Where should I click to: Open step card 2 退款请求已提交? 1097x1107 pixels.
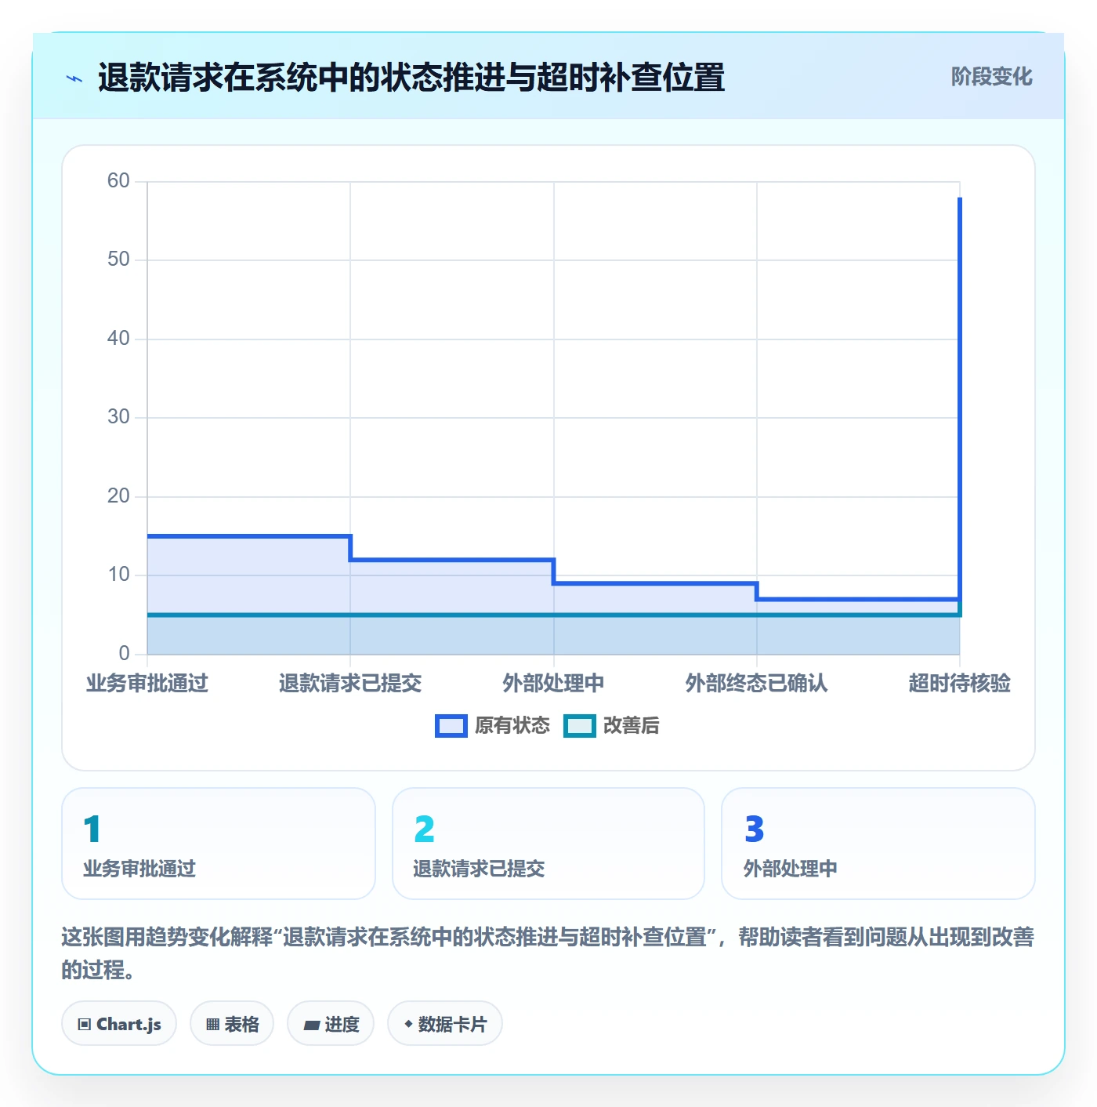click(548, 844)
